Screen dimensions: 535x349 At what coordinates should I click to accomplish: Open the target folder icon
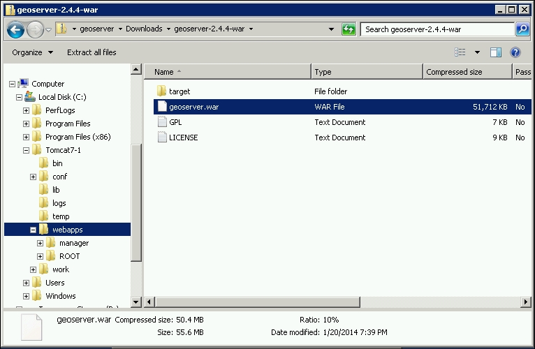tap(162, 91)
